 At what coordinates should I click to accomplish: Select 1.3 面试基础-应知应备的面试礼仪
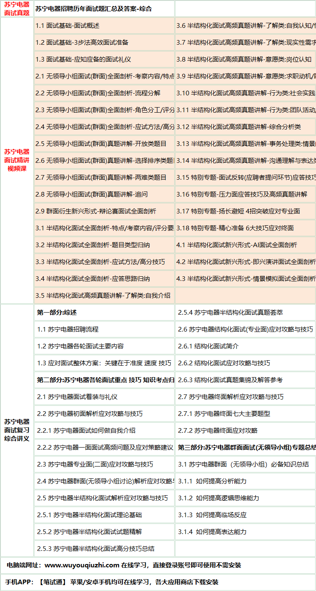click(83, 59)
